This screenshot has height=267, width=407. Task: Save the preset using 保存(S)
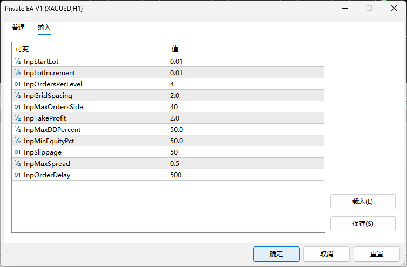point(363,224)
